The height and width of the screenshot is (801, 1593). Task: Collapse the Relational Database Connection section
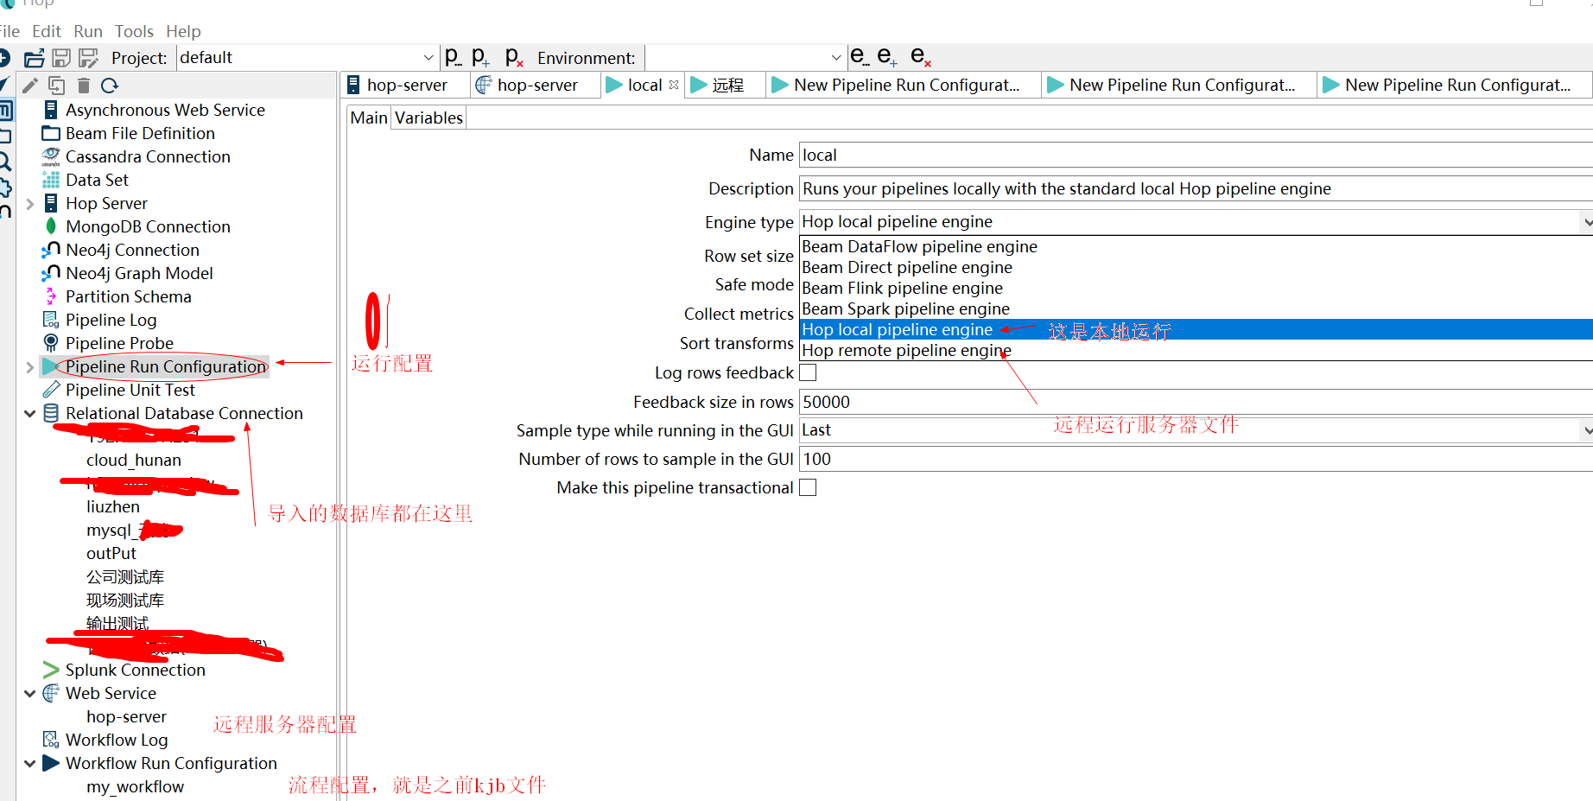coord(29,413)
